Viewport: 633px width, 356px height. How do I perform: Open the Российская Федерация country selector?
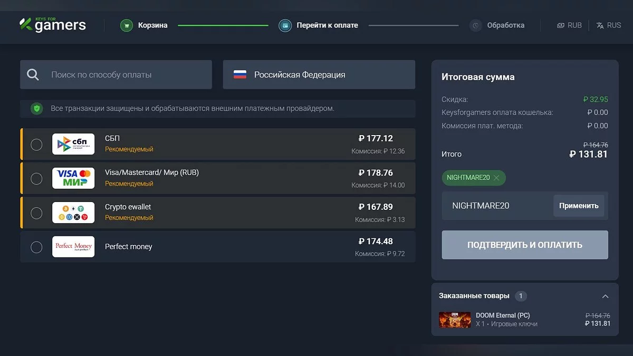(319, 75)
